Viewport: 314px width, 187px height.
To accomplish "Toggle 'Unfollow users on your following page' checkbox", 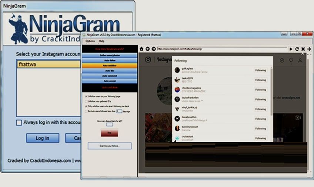I will (x=86, y=96).
